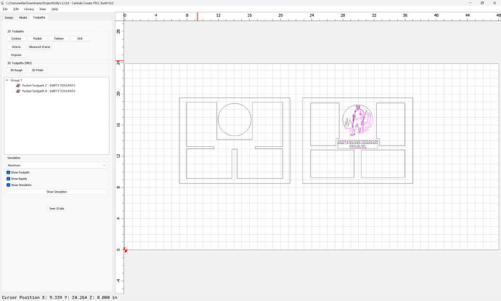Viewport: 501px width, 301px height.
Task: Click the Carbide Create title bar icon
Action: 3,3
